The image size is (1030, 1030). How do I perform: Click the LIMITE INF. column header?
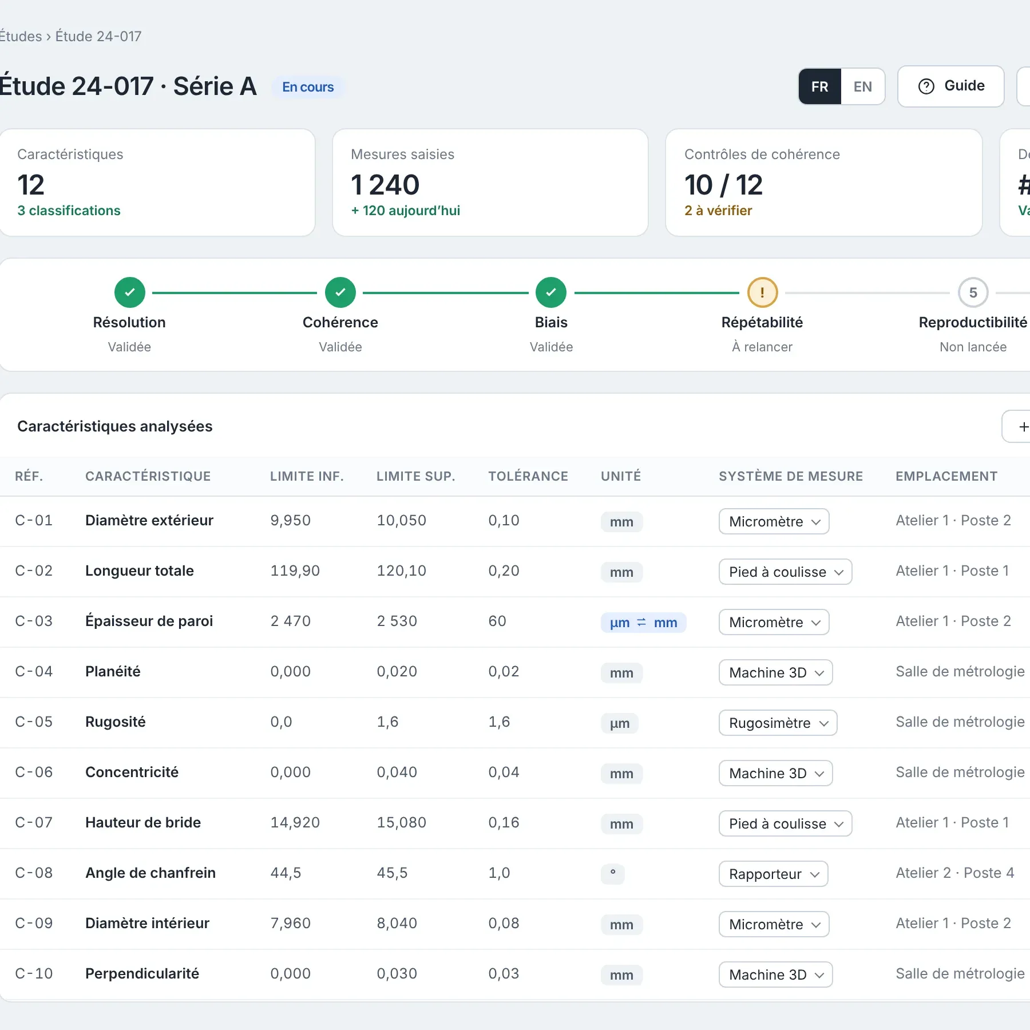click(x=307, y=476)
